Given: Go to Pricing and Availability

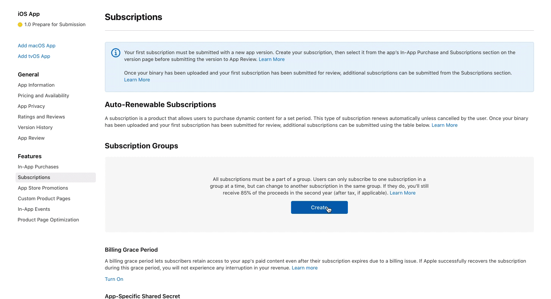Looking at the screenshot, I should pos(43,96).
